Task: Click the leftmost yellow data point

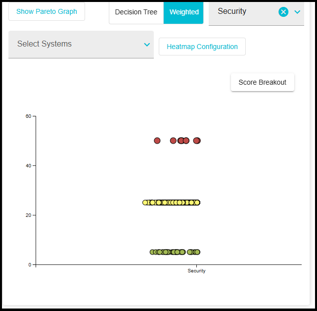Action: coord(145,203)
